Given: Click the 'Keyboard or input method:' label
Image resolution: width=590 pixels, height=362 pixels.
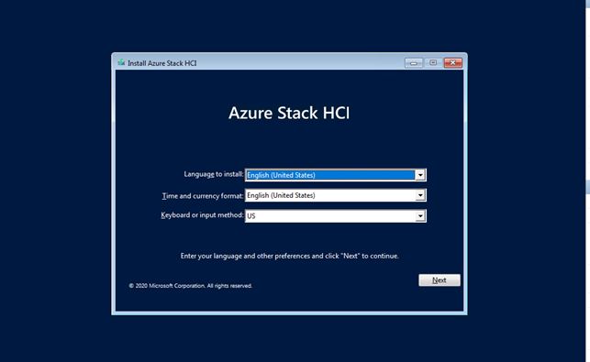Looking at the screenshot, I should pos(202,215).
